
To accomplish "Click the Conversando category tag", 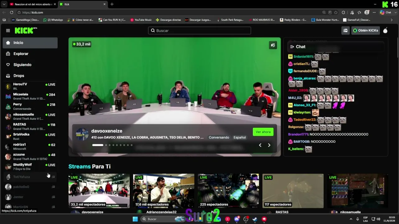I will click(219, 138).
